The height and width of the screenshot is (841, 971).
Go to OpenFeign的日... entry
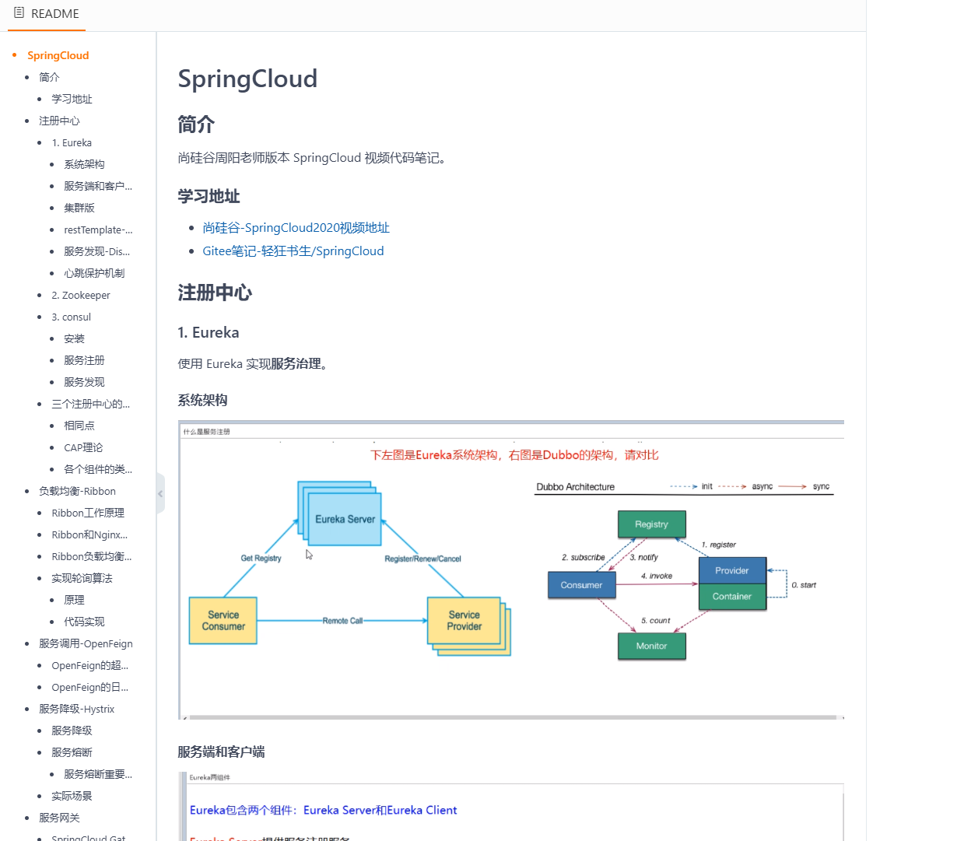pyautogui.click(x=89, y=687)
